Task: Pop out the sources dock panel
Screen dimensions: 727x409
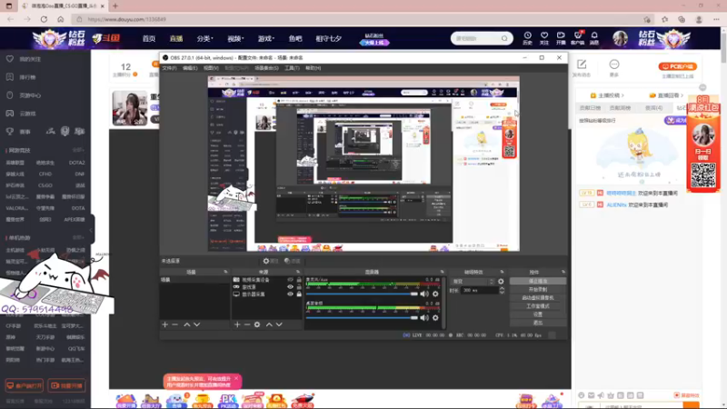Action: [x=298, y=272]
